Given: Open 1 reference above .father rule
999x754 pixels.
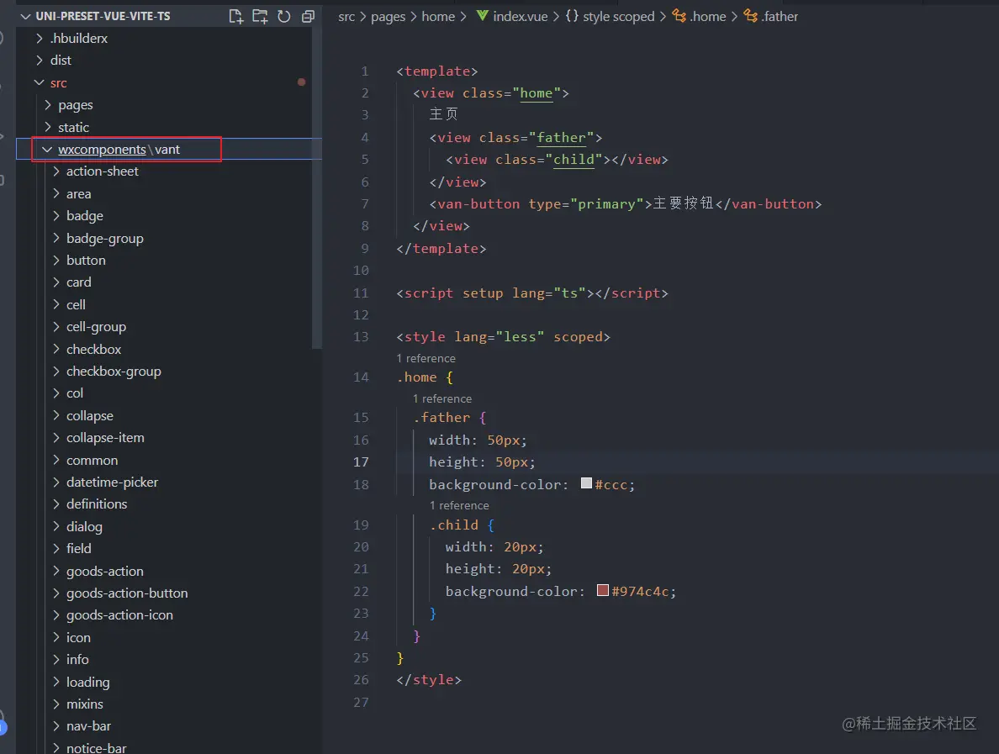Looking at the screenshot, I should click(442, 398).
